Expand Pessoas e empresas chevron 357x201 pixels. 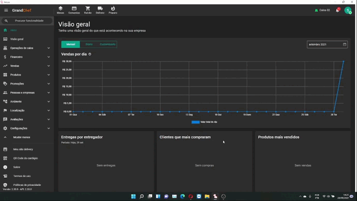(49, 93)
